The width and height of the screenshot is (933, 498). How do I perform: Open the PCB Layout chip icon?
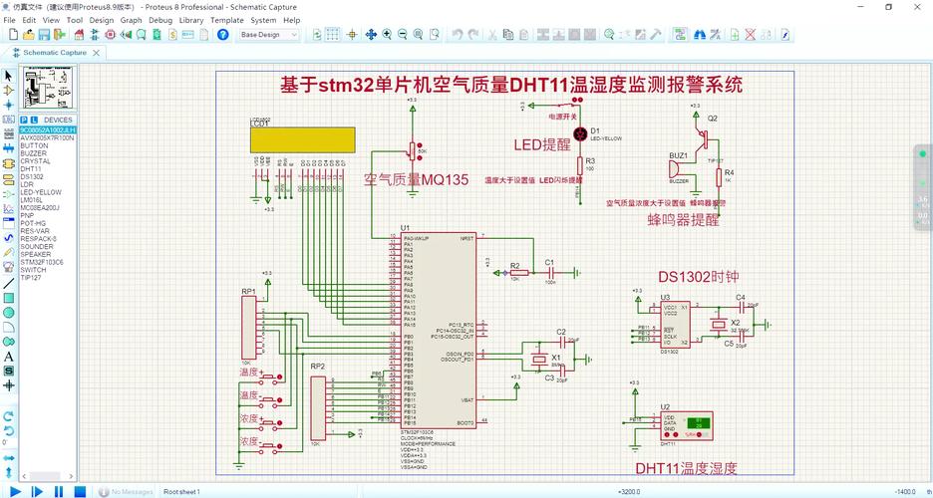click(x=110, y=35)
